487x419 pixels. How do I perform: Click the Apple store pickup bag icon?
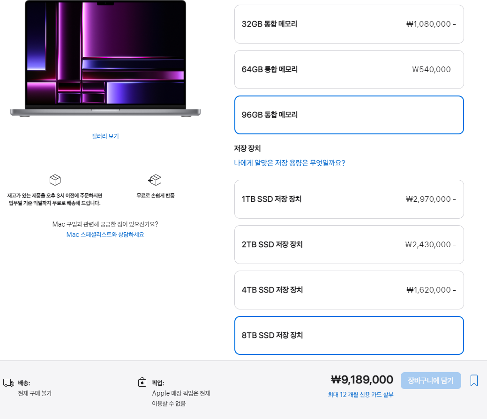(142, 382)
